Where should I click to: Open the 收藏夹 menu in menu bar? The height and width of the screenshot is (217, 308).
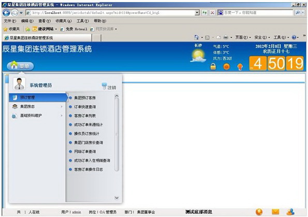pyautogui.click(x=63, y=21)
